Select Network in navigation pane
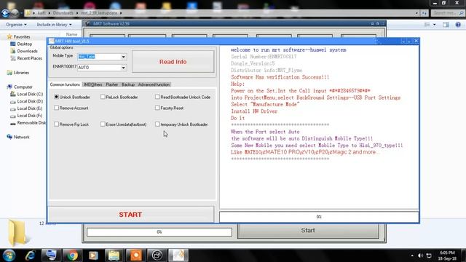This screenshot has width=466, height=262. [x=21, y=138]
